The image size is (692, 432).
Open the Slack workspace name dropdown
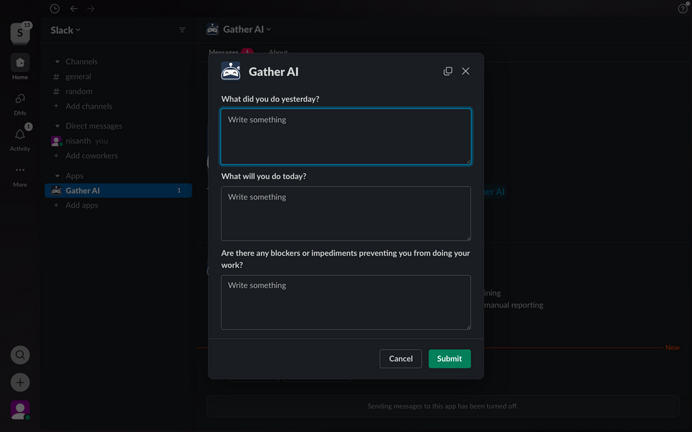pos(65,30)
